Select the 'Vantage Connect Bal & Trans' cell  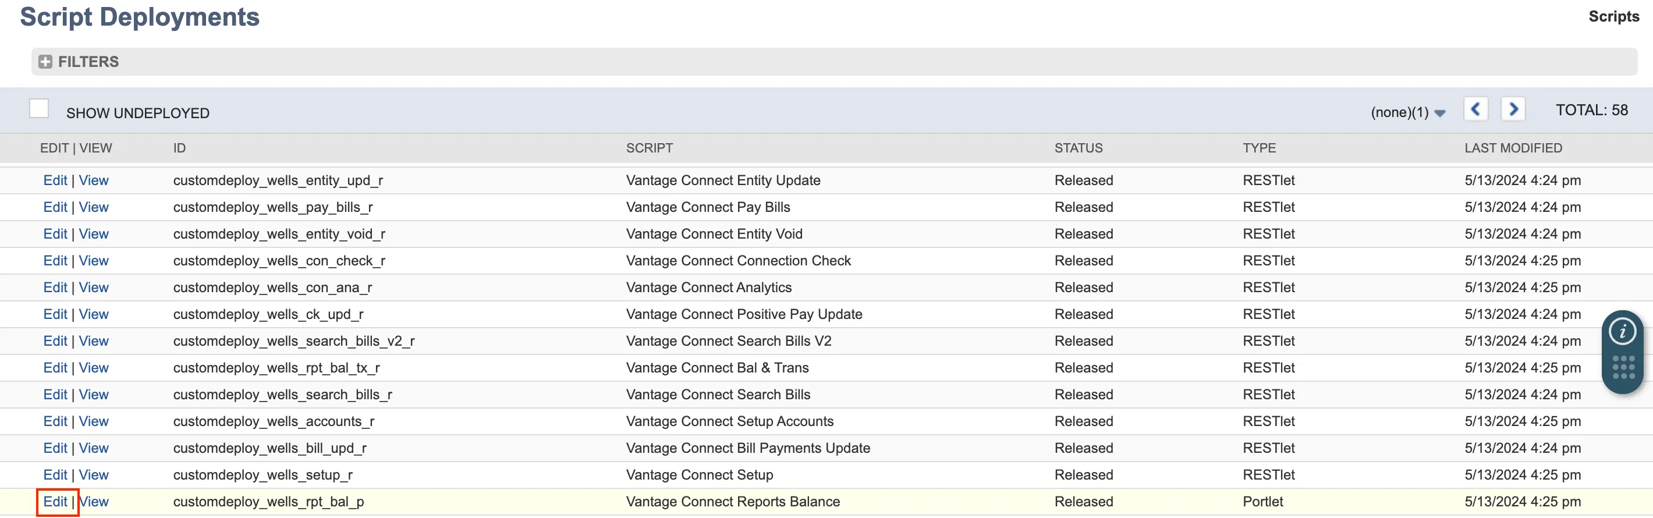pyautogui.click(x=718, y=368)
